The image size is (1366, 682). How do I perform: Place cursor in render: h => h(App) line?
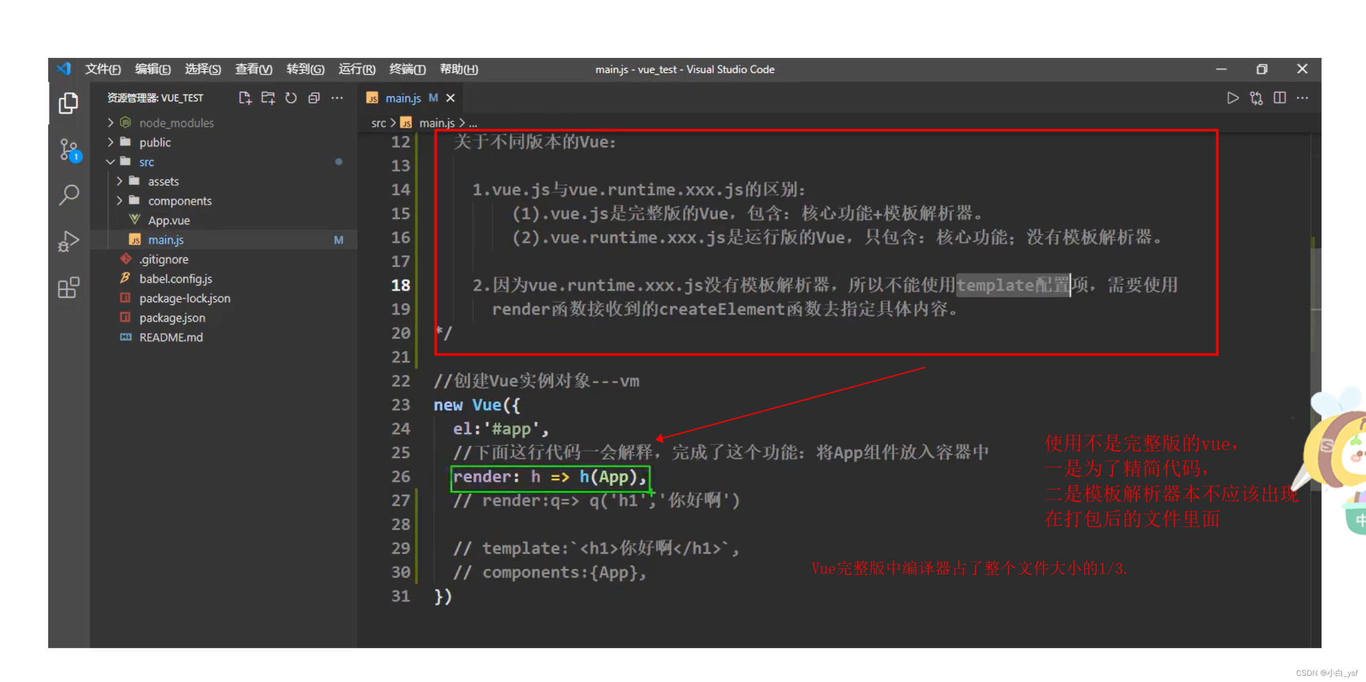pos(549,477)
